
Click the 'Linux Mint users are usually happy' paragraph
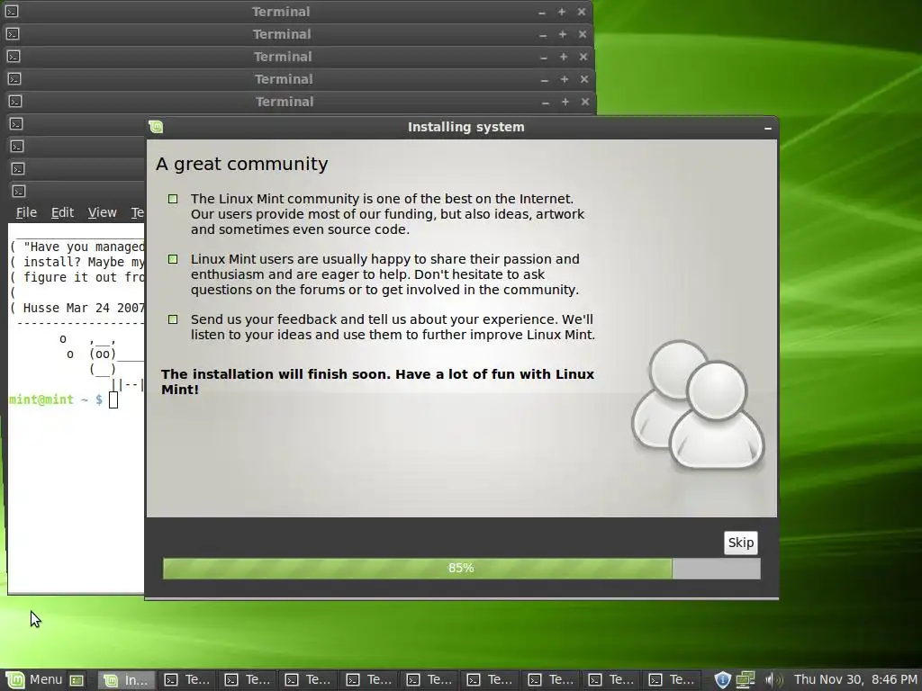click(x=385, y=274)
